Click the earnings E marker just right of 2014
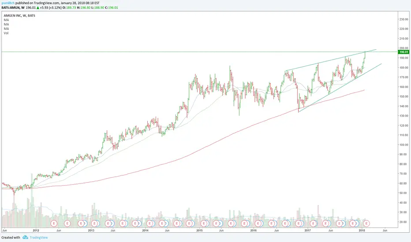The image size is (411, 242). click(x=149, y=224)
